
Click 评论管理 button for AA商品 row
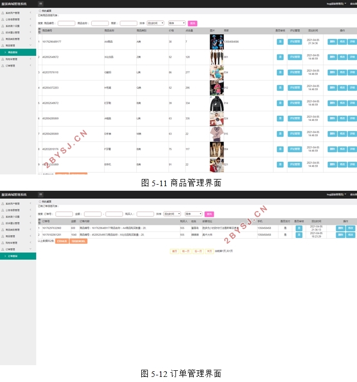(x=295, y=42)
